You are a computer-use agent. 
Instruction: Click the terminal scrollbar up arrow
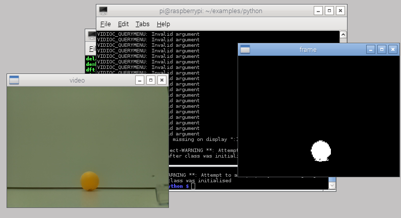pos(343,34)
